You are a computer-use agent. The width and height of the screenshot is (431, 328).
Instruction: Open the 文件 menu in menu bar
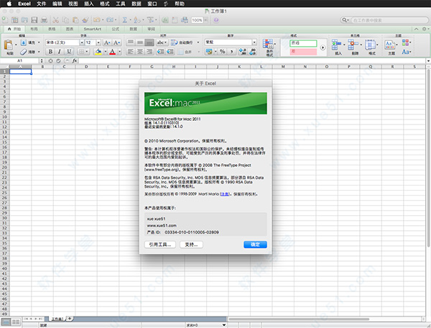[x=41, y=4]
